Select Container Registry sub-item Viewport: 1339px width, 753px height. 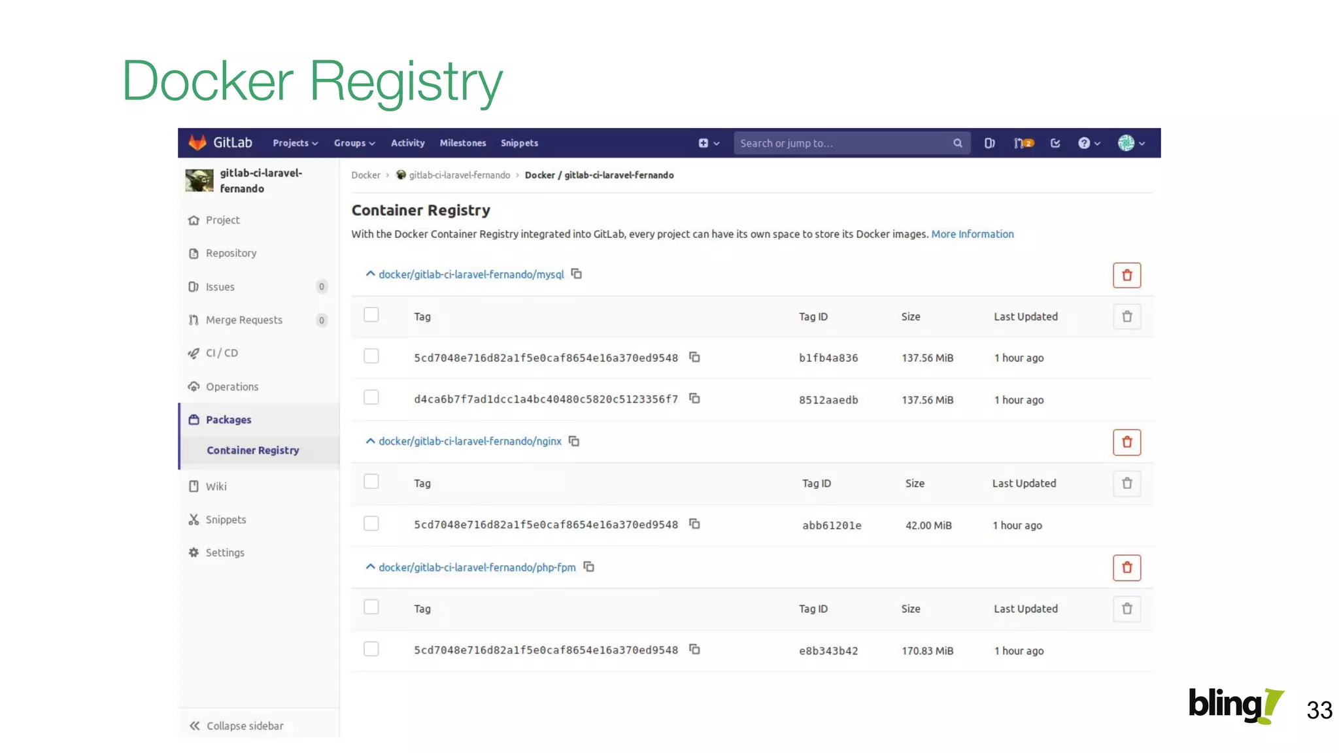tap(253, 450)
